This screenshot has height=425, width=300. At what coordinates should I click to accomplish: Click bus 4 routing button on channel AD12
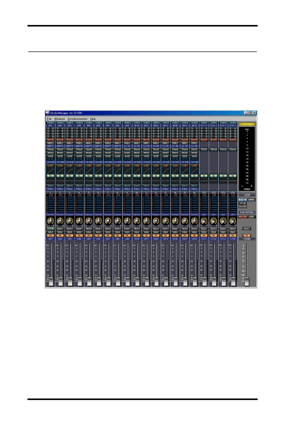click(x=158, y=131)
